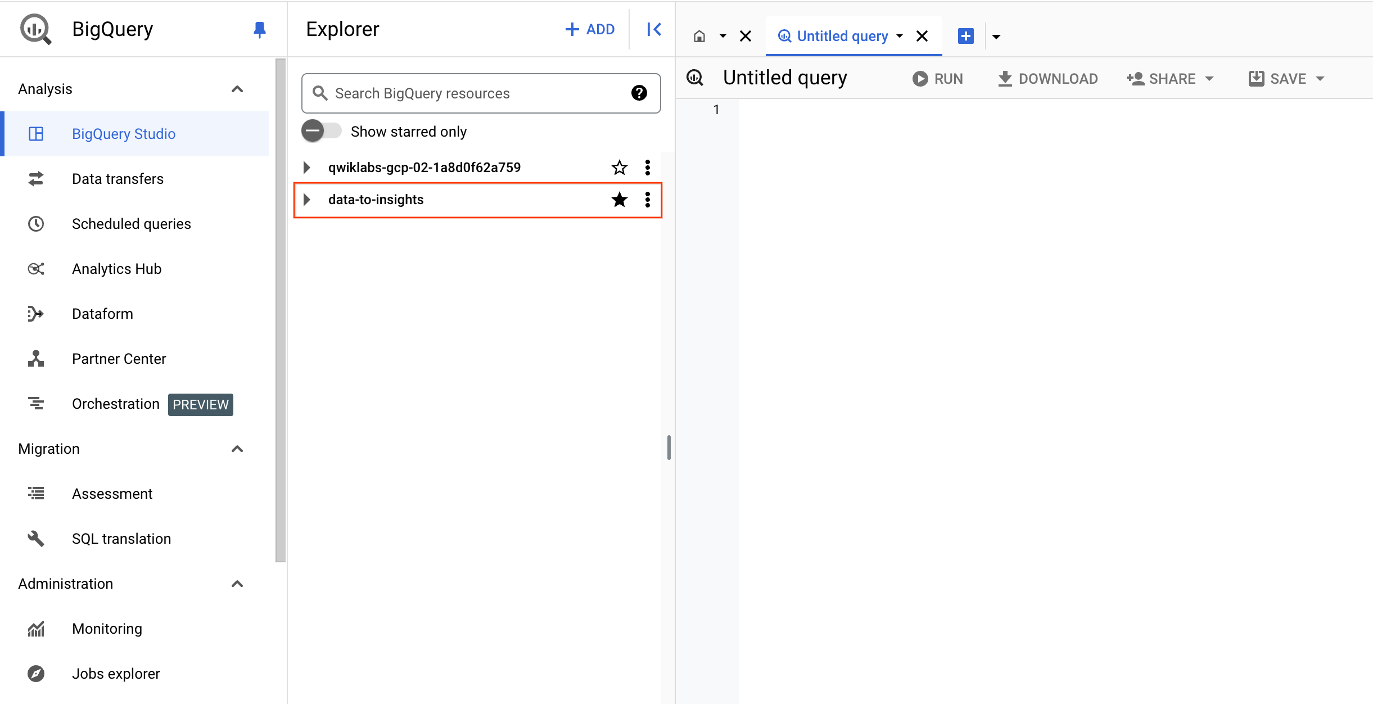Click the search magnifier icon
Screen dimensions: 1373x704
[x=320, y=93]
